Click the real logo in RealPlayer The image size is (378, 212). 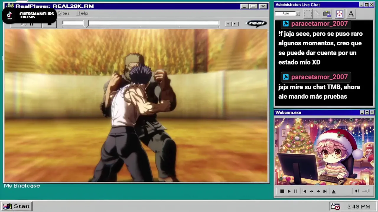[x=256, y=24]
